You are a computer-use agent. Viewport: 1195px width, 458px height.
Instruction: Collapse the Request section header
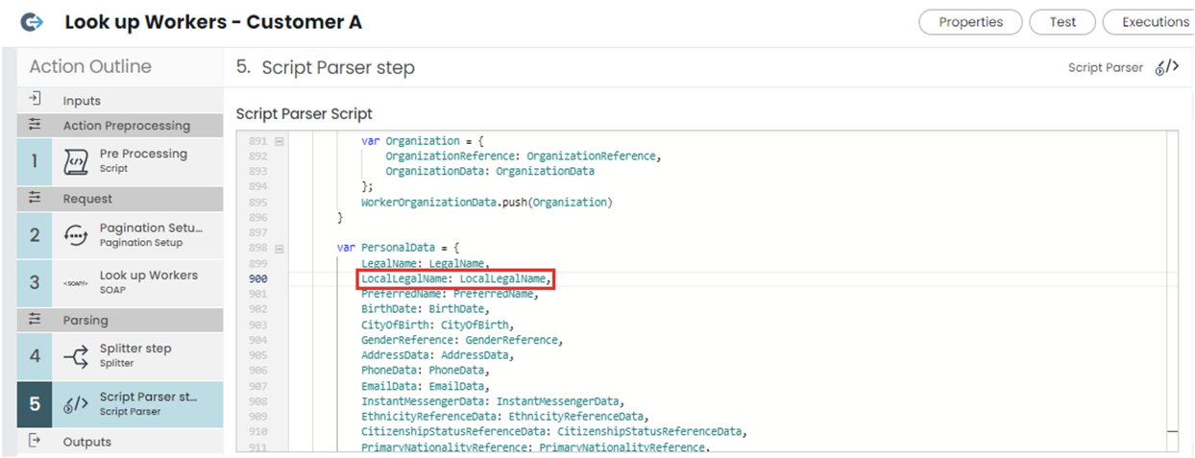(120, 199)
